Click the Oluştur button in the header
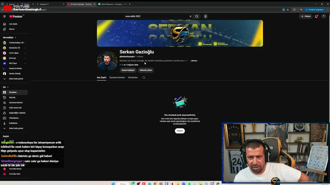This screenshot has width=330, height=185. [306, 16]
